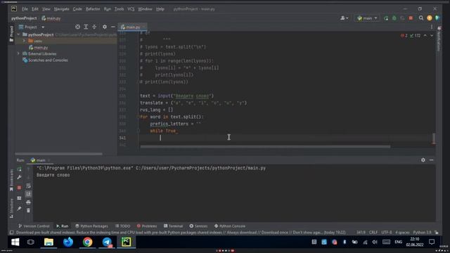This screenshot has width=450, height=253.
Task: Click Python 3.9 interpreter in status bar
Action: [x=422, y=233]
